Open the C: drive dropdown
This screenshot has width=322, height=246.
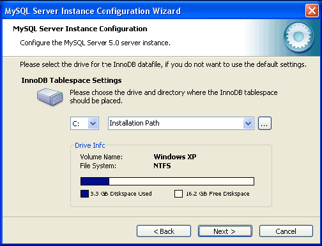[x=93, y=123]
